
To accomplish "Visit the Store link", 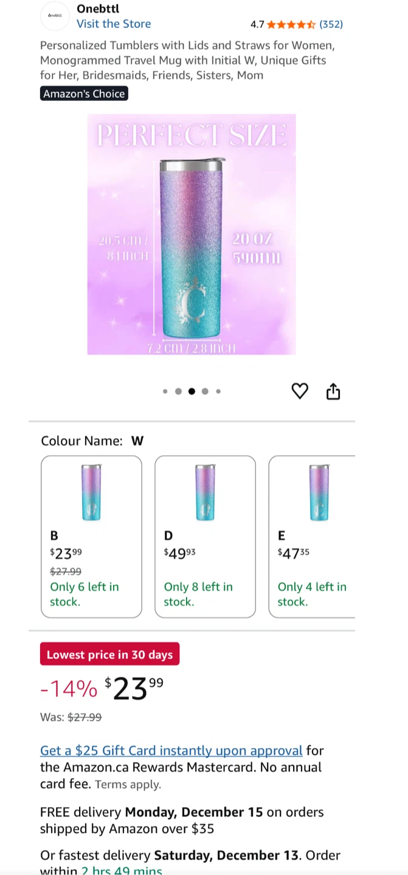I will pos(114,24).
